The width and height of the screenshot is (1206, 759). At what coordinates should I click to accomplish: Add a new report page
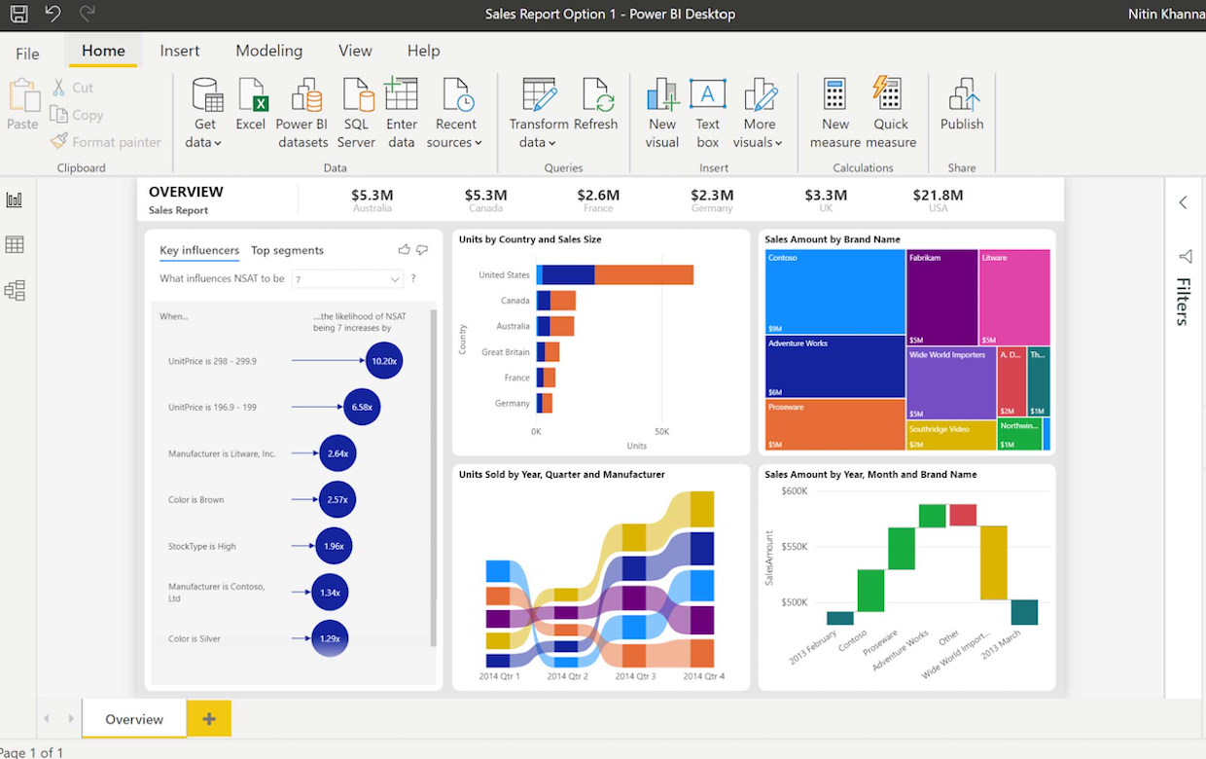point(209,719)
